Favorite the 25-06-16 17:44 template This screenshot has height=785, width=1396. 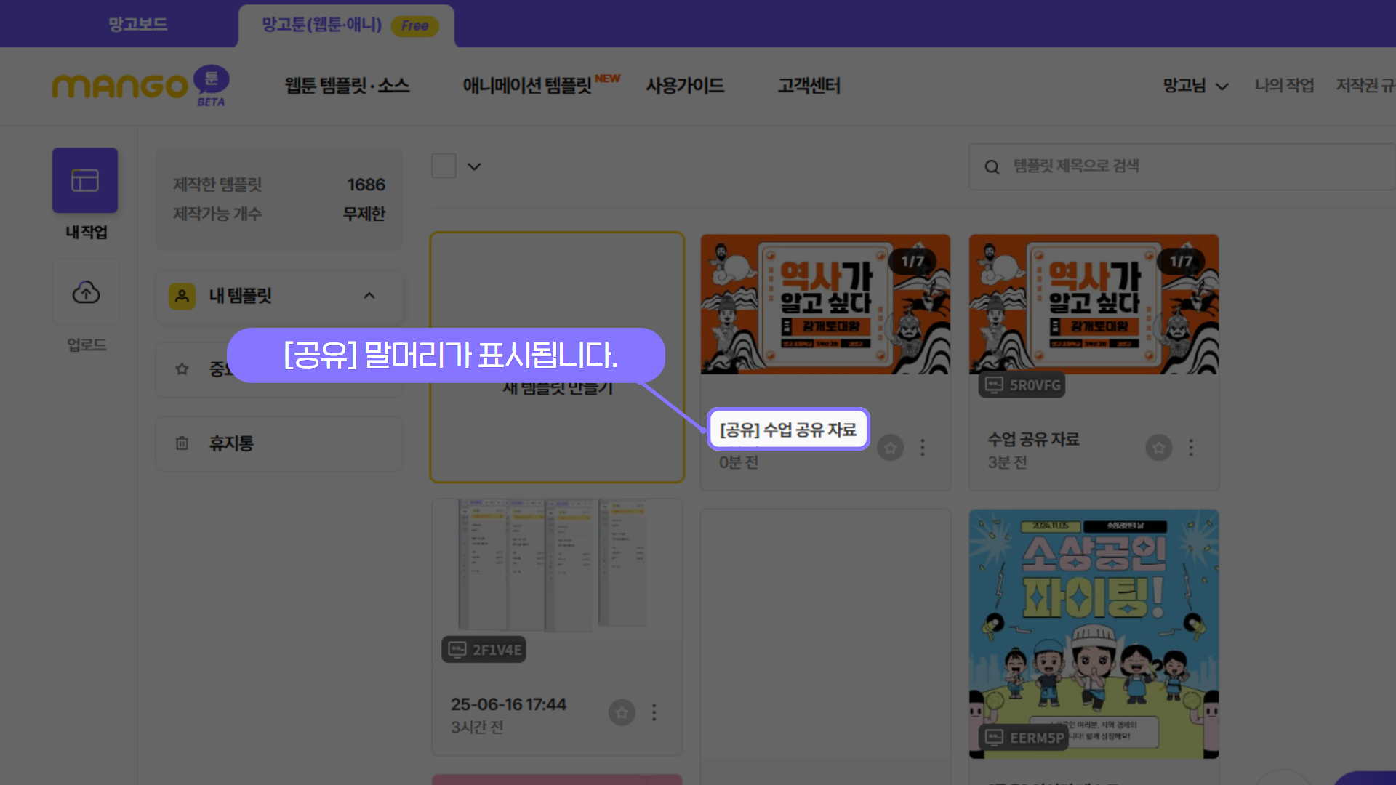(x=622, y=713)
